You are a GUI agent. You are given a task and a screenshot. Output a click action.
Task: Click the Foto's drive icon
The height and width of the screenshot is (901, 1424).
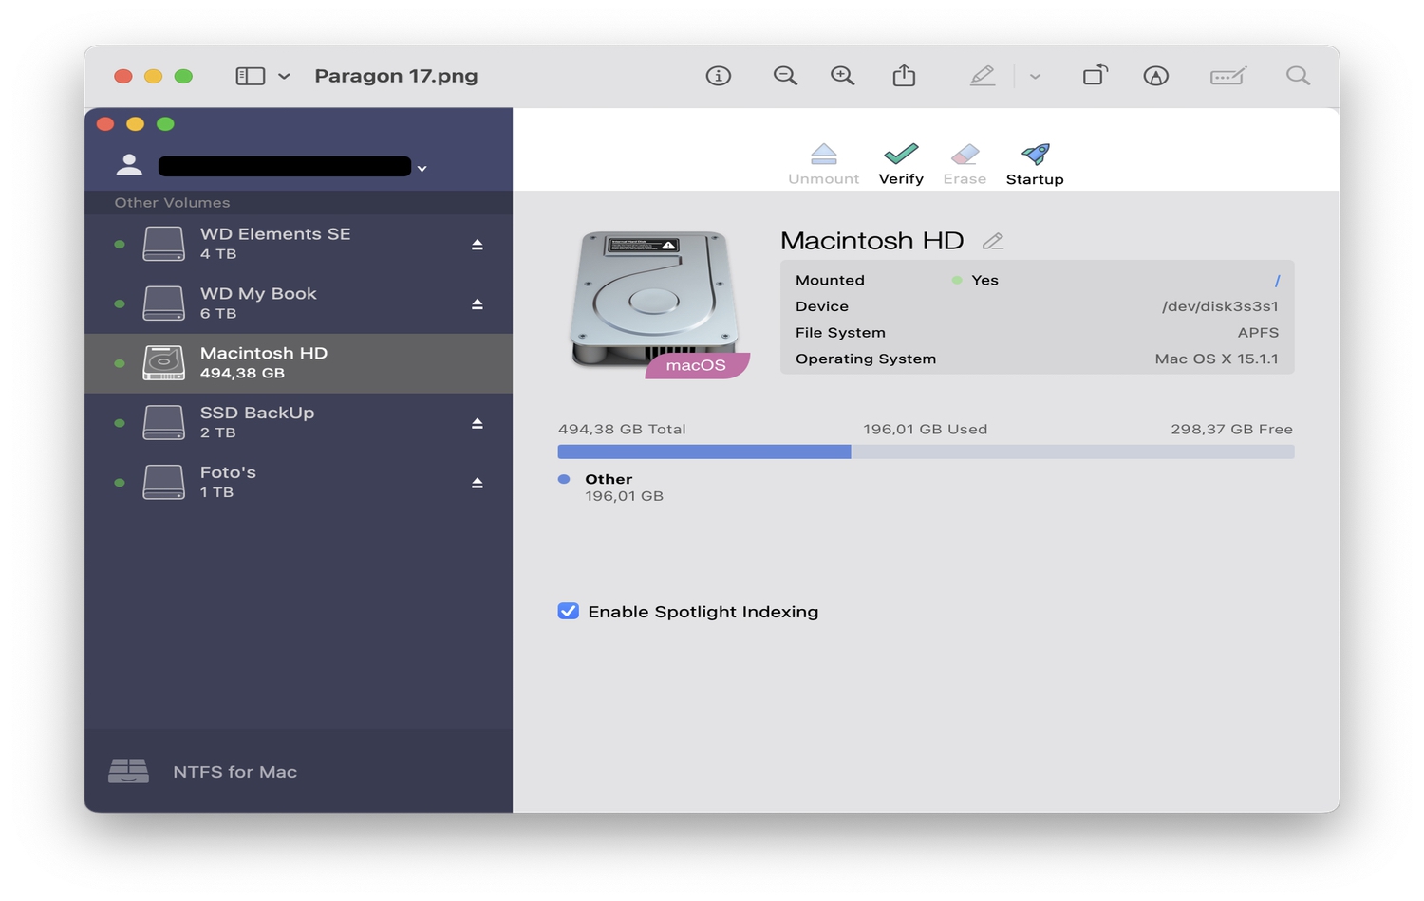[163, 482]
